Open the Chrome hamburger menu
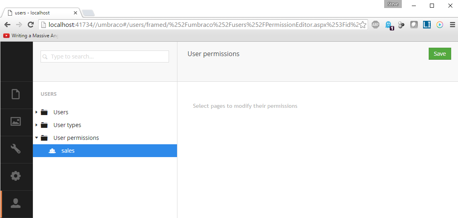Image resolution: width=458 pixels, height=218 pixels. [x=452, y=25]
